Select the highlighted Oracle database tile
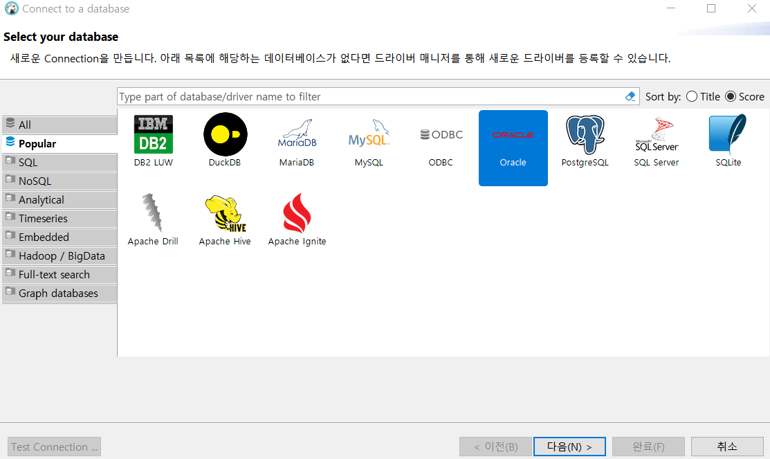Viewport: 770px width, 459px height. [513, 148]
